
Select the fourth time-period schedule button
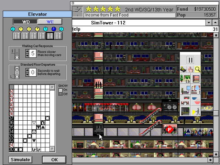42,36
